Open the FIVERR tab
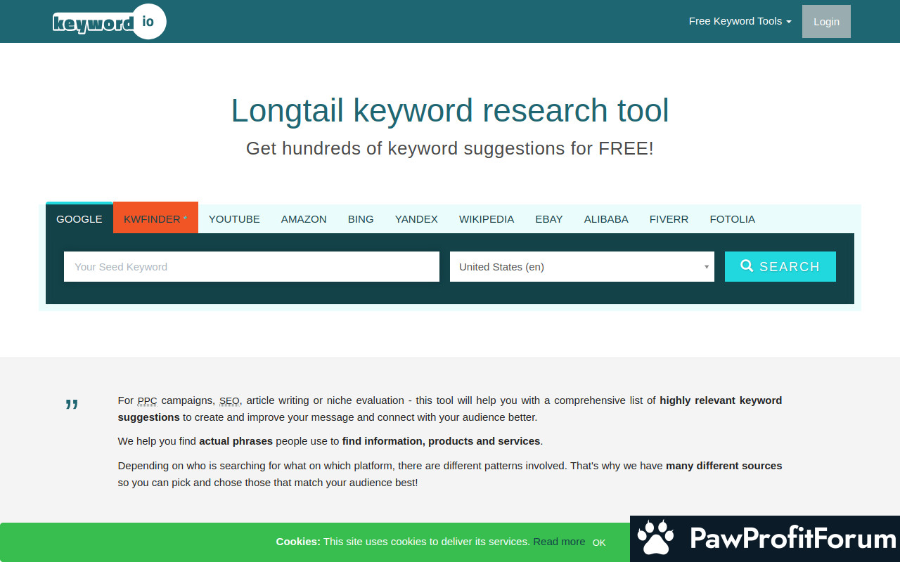Screen dimensions: 900x562 (x=669, y=218)
